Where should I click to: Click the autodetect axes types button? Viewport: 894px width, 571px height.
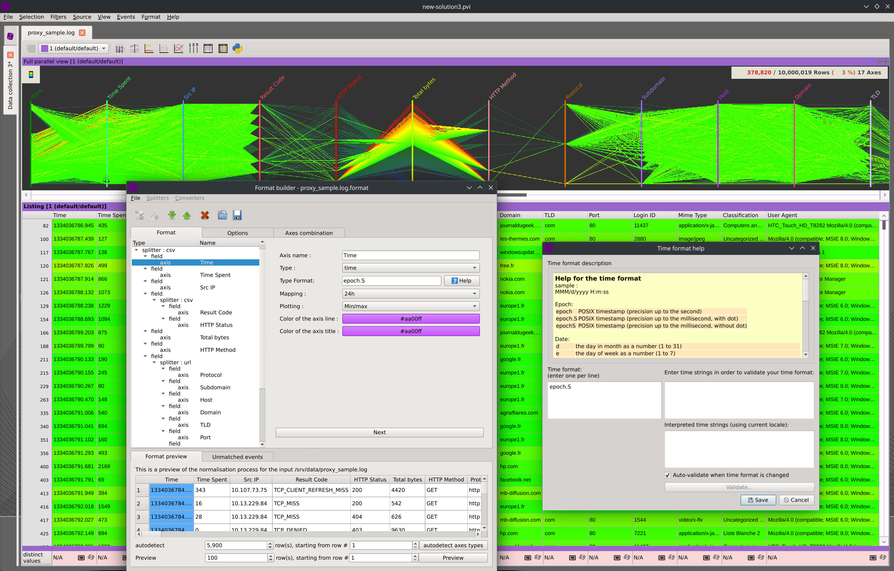(453, 545)
